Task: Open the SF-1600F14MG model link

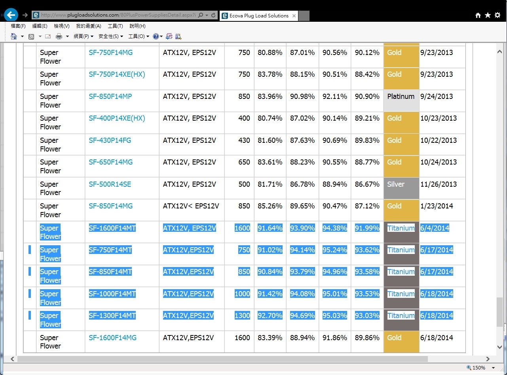Action: (112, 338)
